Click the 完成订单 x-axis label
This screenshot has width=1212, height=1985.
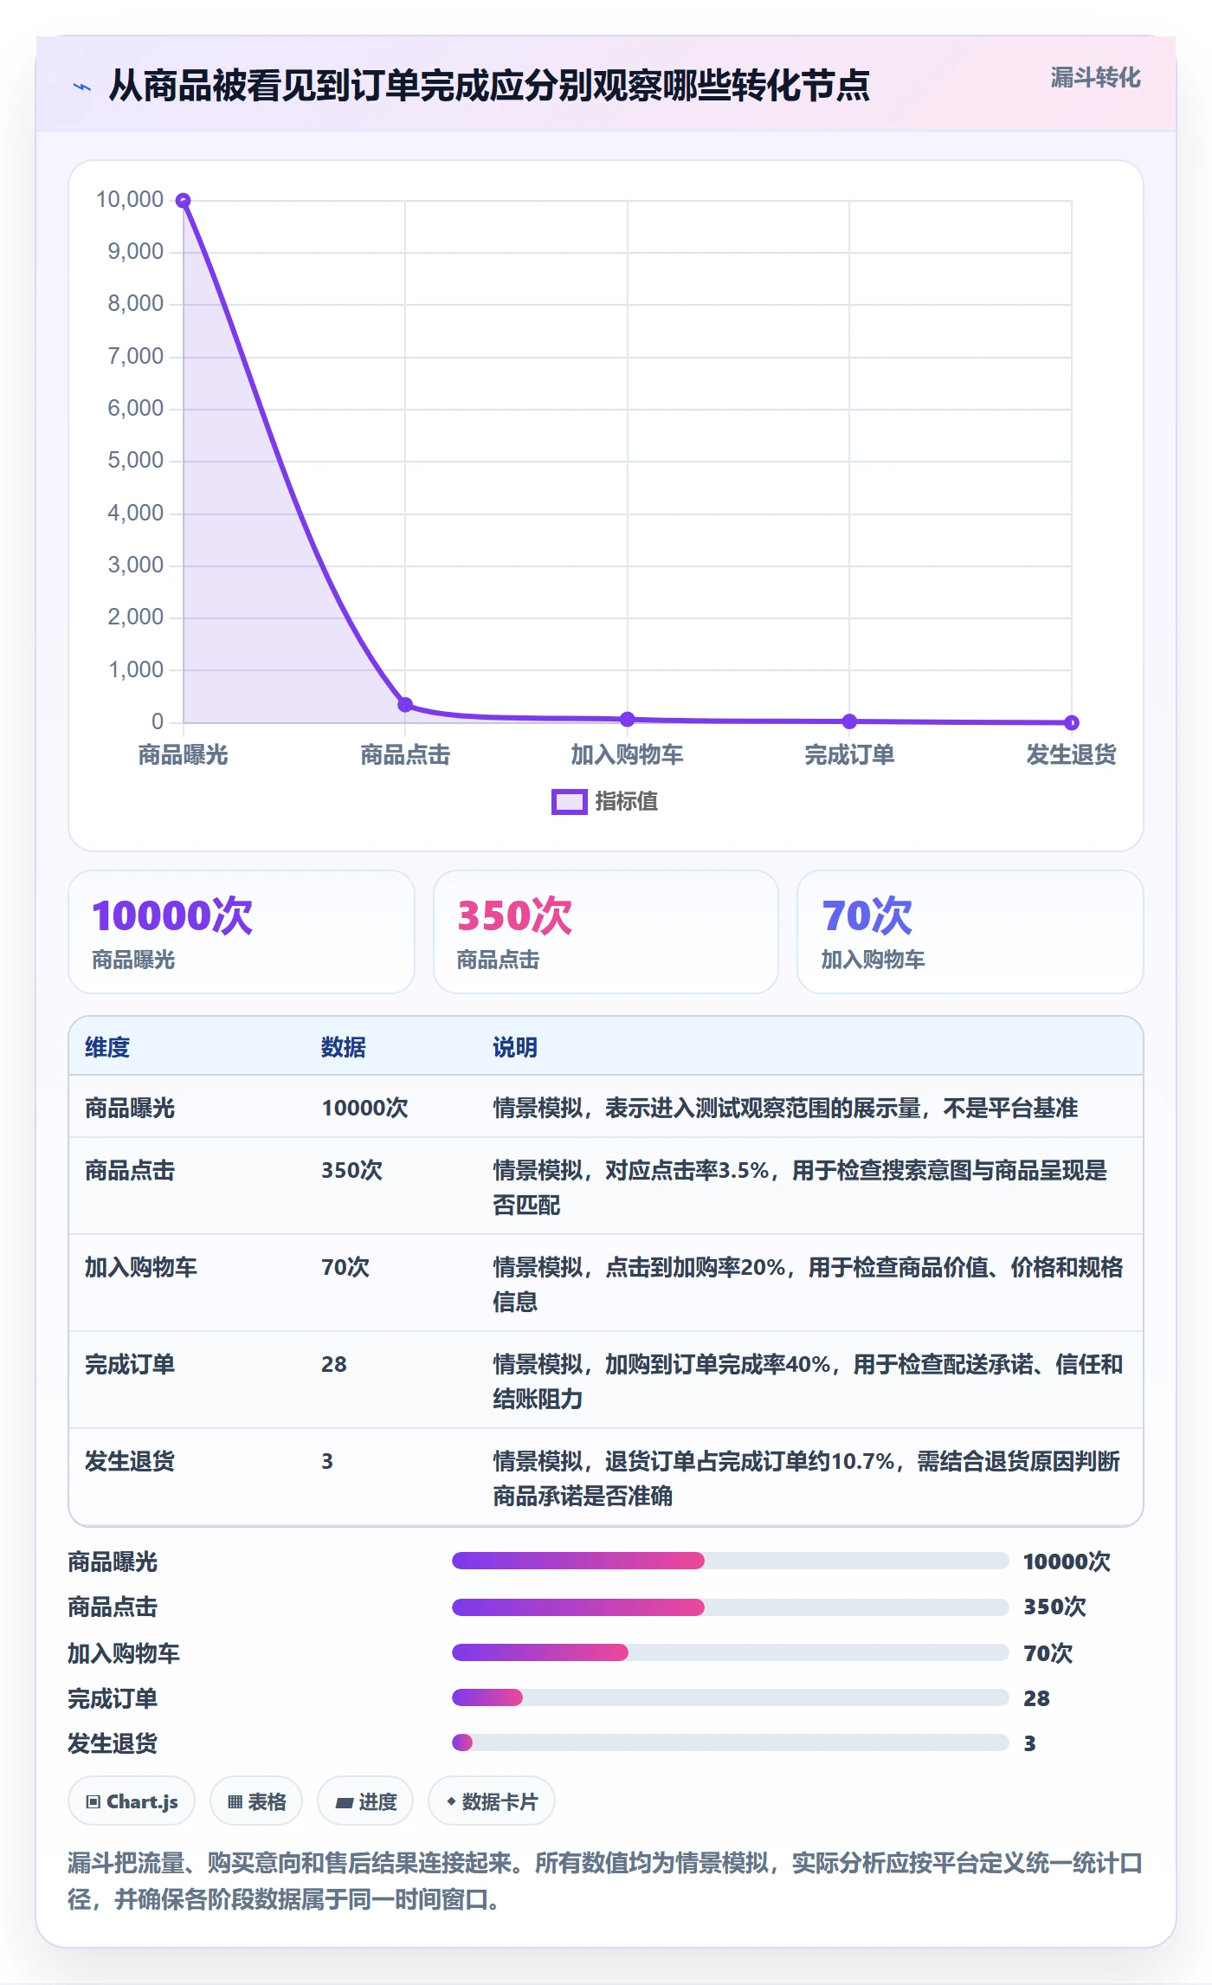pyautogui.click(x=849, y=755)
